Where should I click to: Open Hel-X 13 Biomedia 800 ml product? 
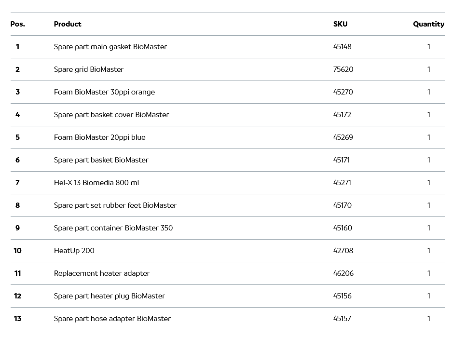[96, 183]
